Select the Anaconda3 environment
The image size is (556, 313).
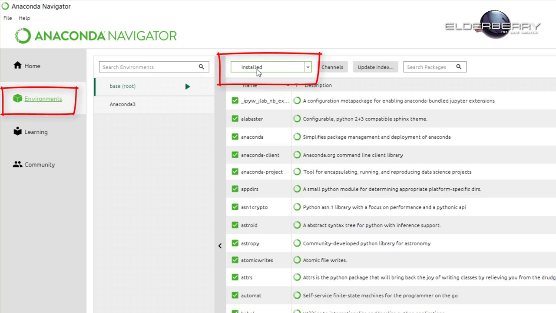tap(122, 104)
